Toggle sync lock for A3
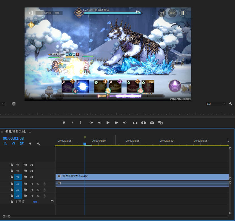Screen dimensions: 235x221 pos(25,196)
